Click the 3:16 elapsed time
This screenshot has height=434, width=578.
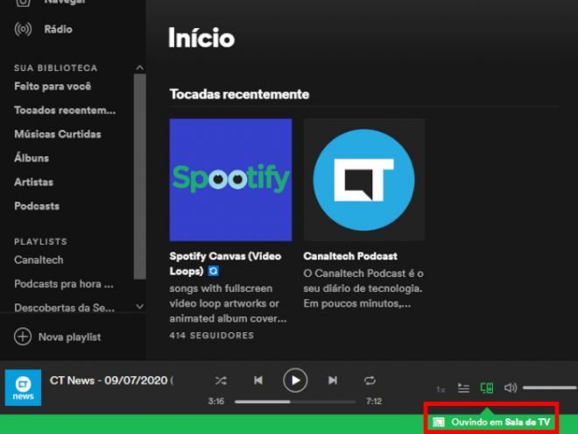[x=216, y=402]
